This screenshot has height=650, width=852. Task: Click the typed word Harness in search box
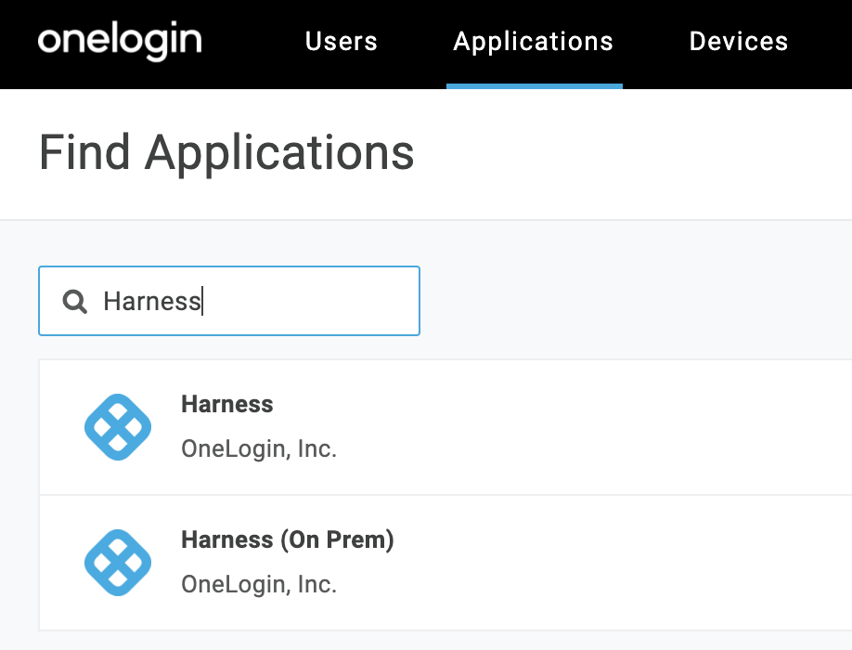(151, 301)
